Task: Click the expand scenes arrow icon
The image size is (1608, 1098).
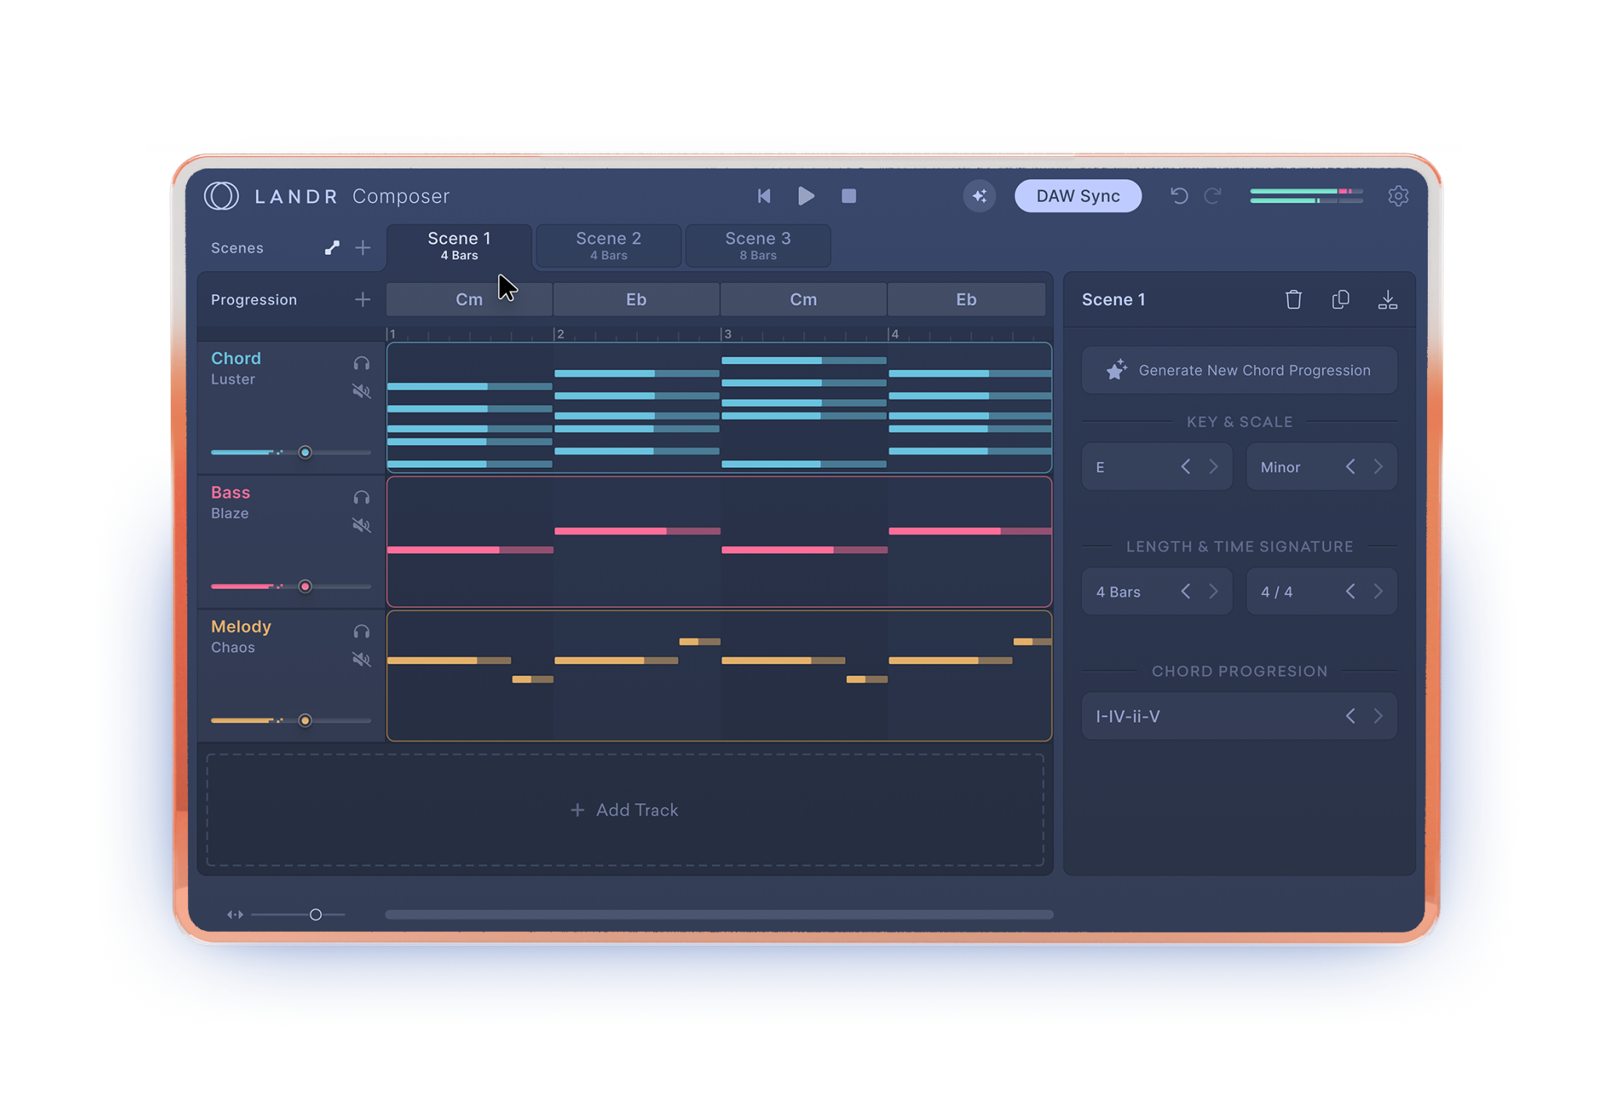Action: click(332, 248)
